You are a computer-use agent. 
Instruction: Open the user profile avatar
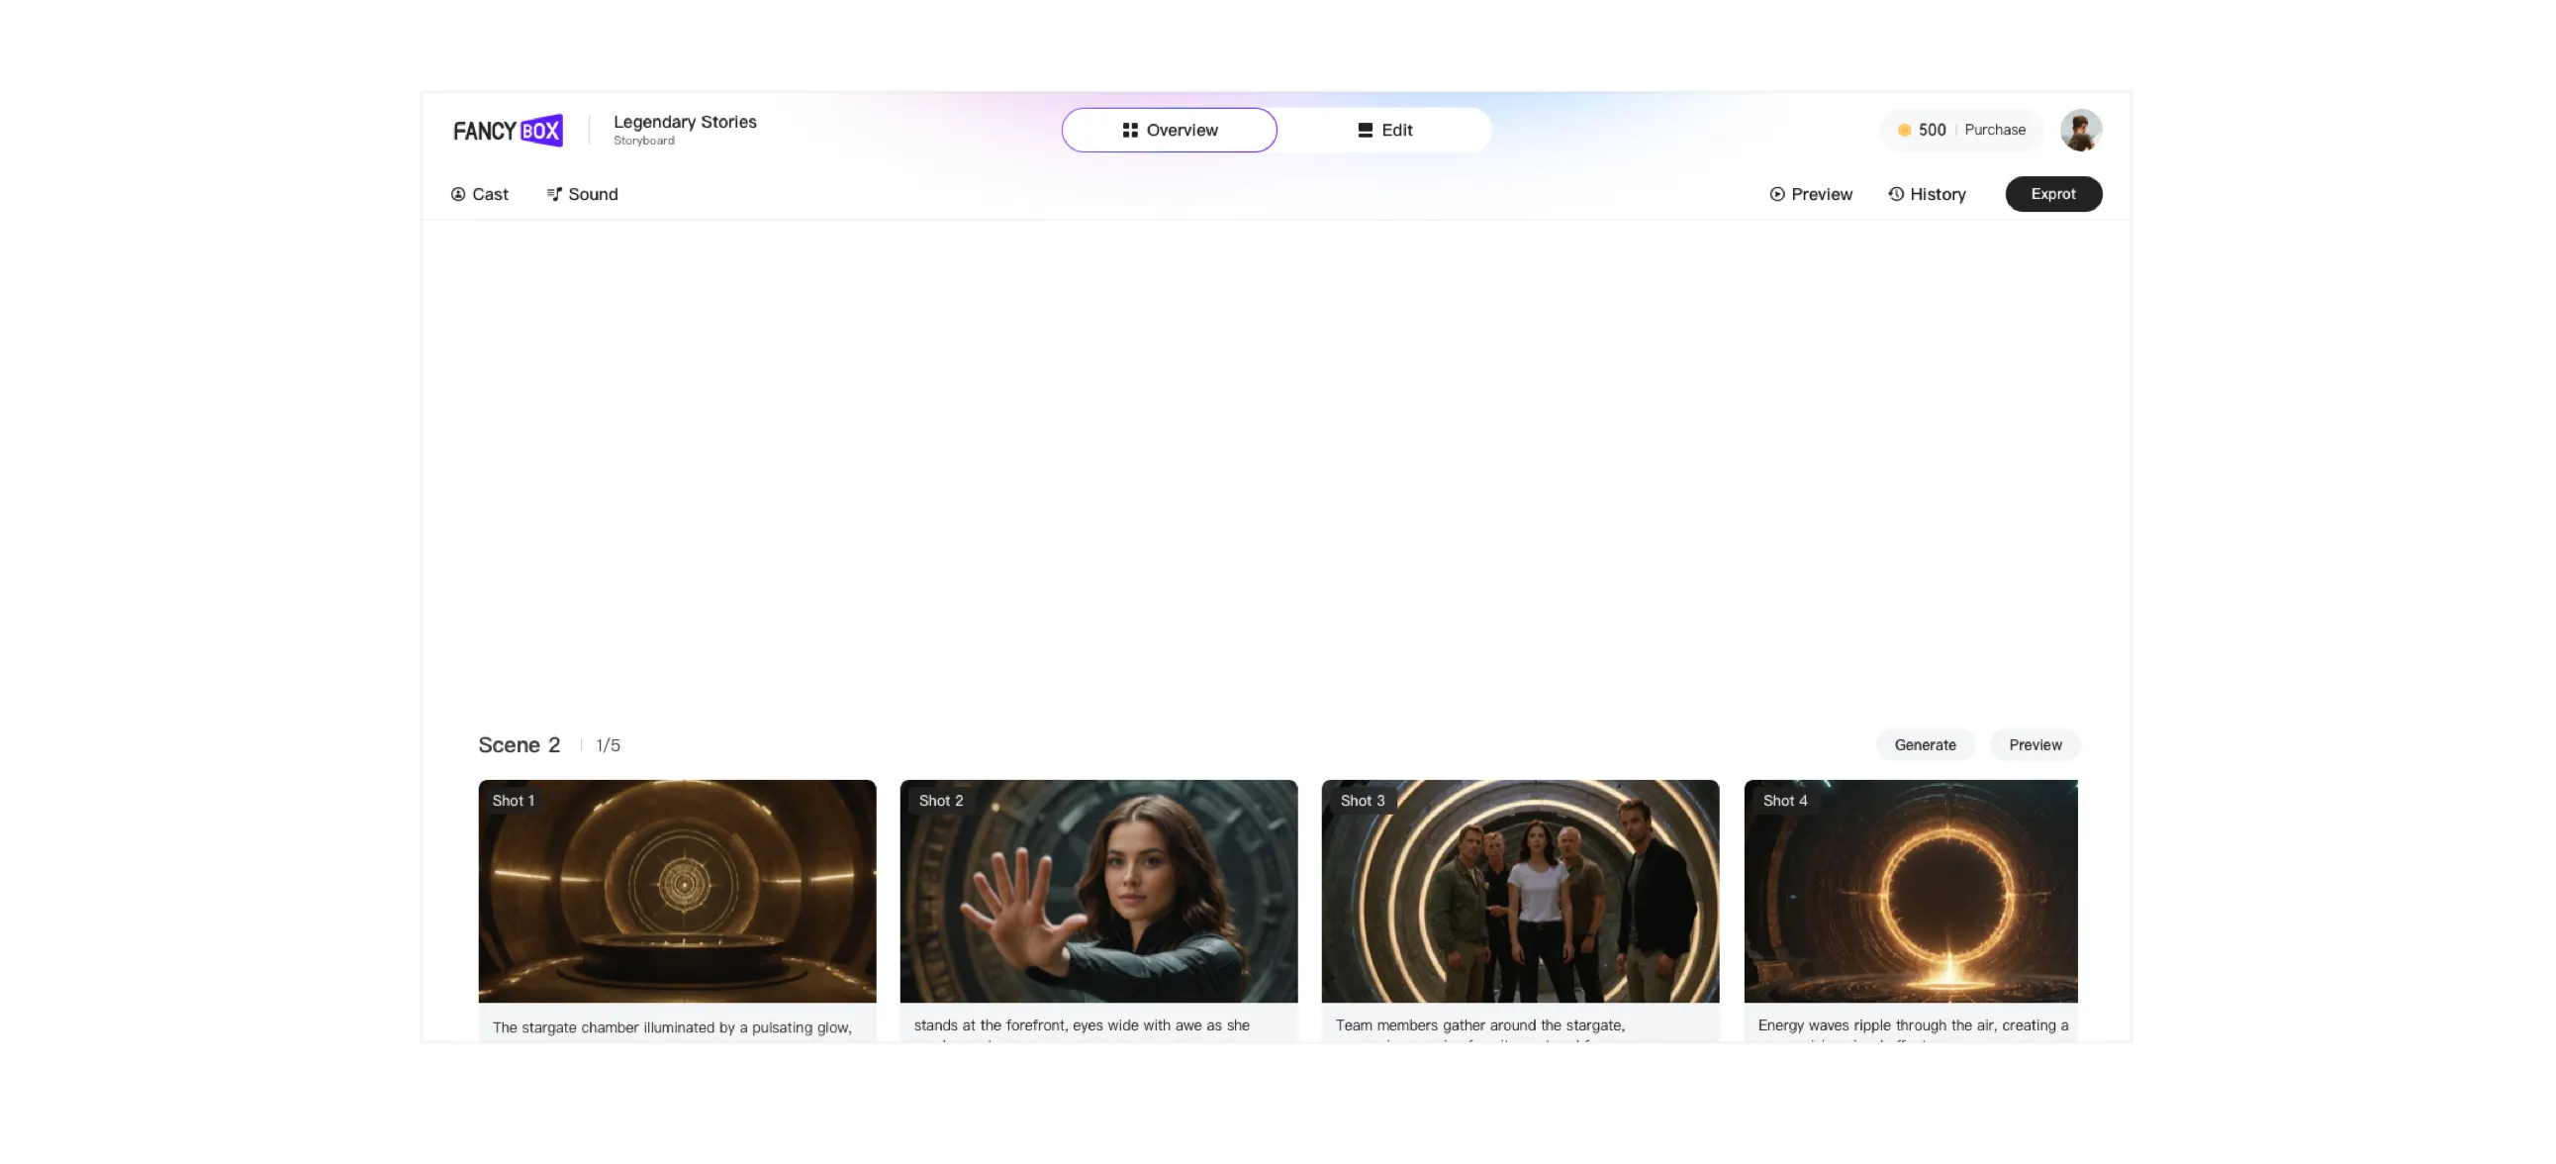[x=2081, y=130]
